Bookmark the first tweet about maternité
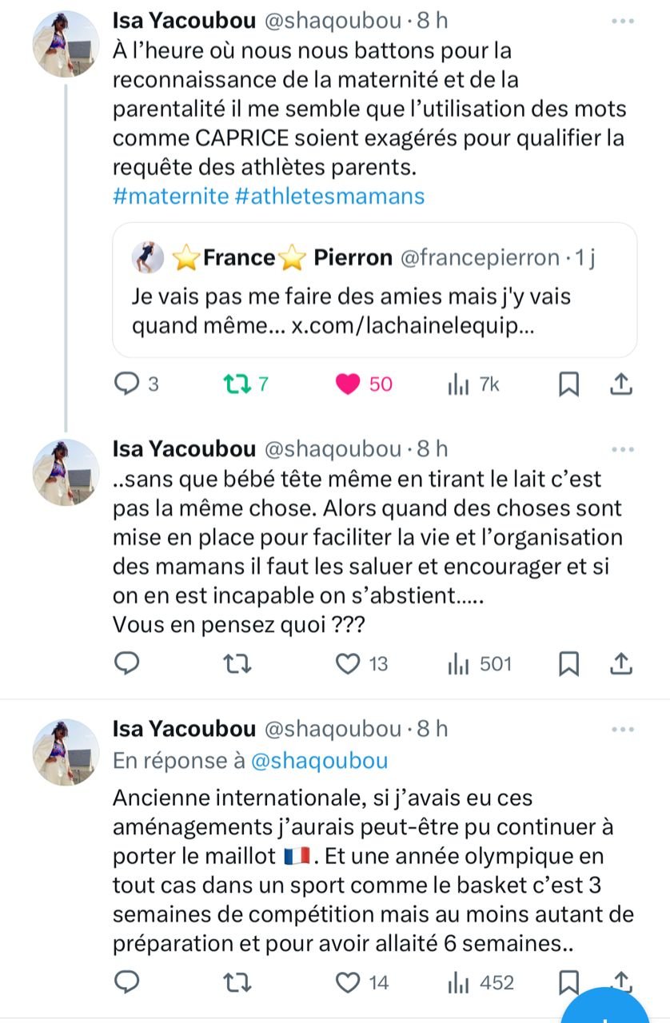The image size is (670, 1023). [x=568, y=384]
